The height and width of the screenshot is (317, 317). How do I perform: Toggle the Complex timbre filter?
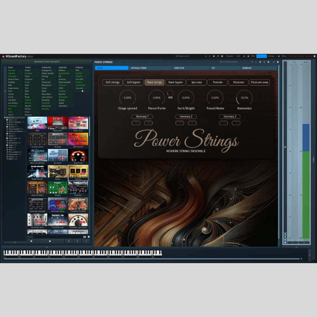pos(28,73)
